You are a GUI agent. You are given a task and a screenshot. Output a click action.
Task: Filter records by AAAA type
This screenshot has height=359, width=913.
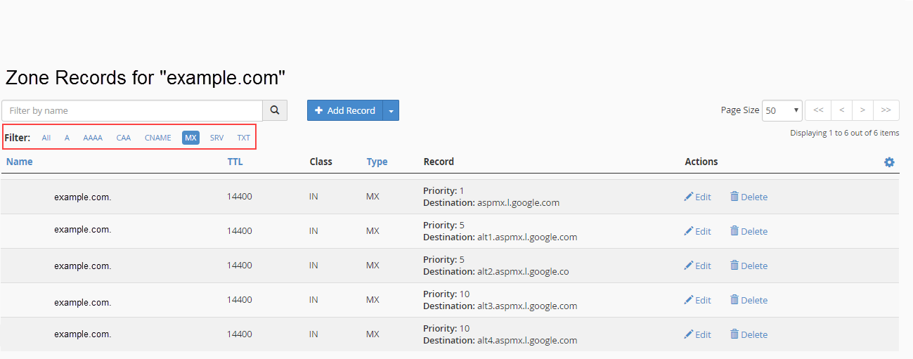click(93, 138)
